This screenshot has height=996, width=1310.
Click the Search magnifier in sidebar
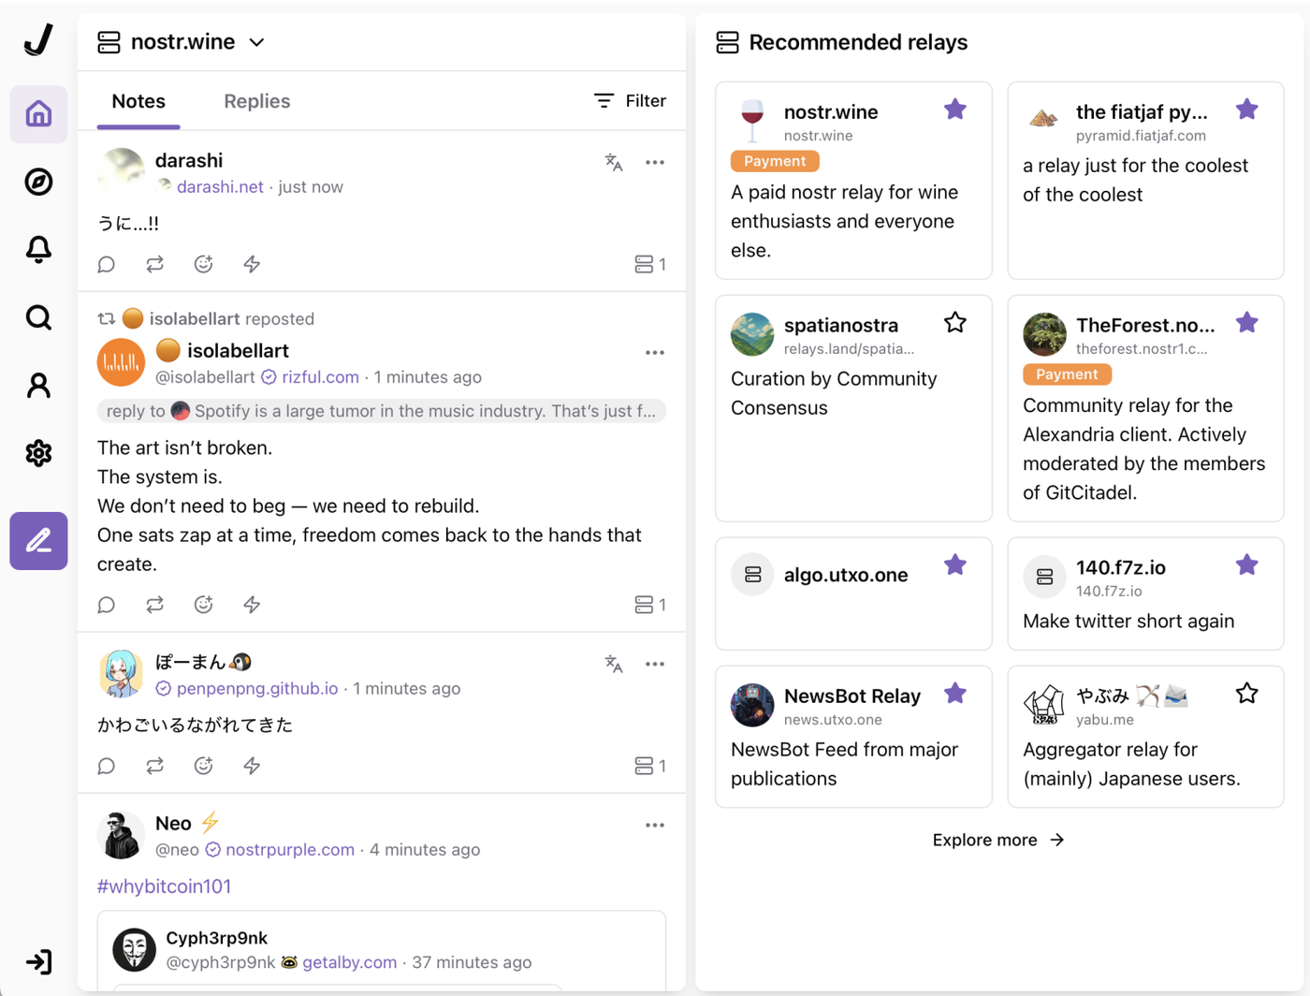point(38,318)
